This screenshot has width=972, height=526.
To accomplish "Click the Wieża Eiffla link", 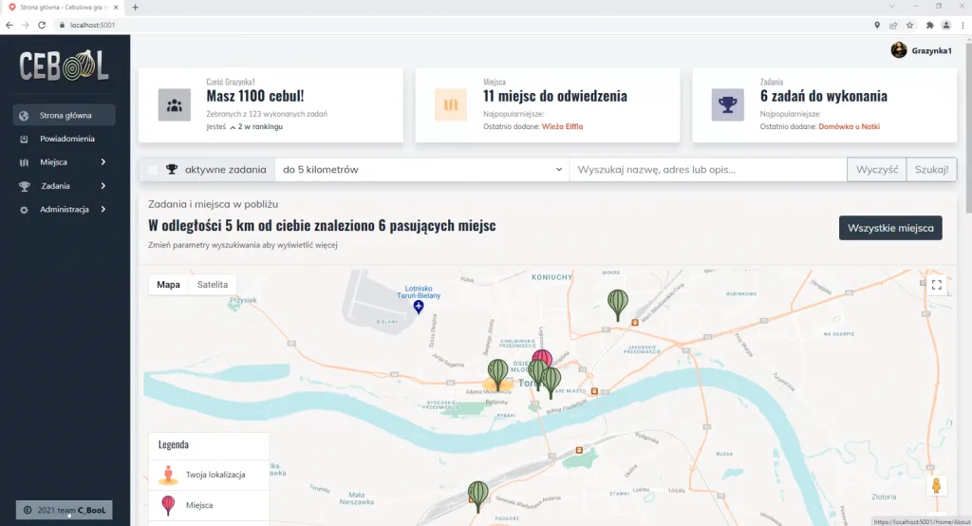I will click(x=562, y=126).
